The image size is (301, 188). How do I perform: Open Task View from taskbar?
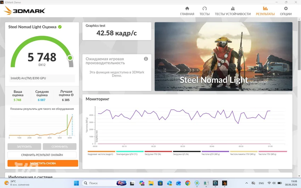[132, 183]
